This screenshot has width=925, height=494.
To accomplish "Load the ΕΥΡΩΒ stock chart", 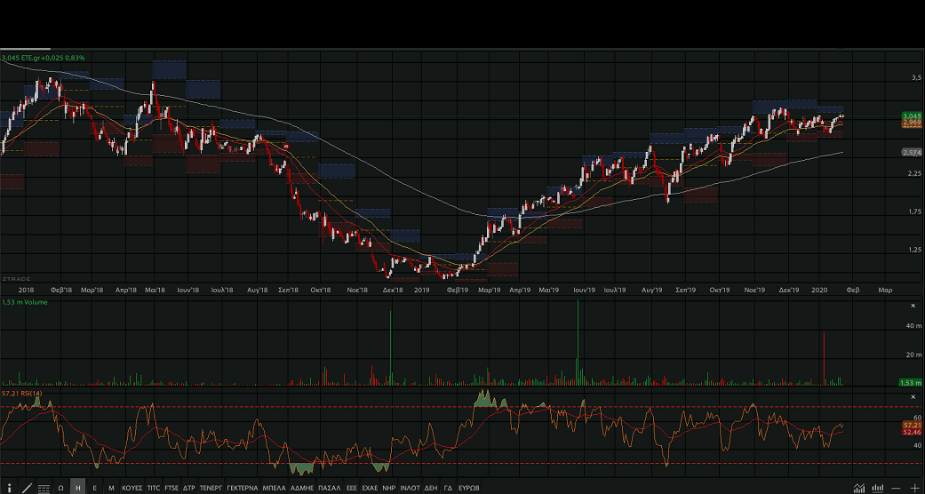I will coord(469,488).
